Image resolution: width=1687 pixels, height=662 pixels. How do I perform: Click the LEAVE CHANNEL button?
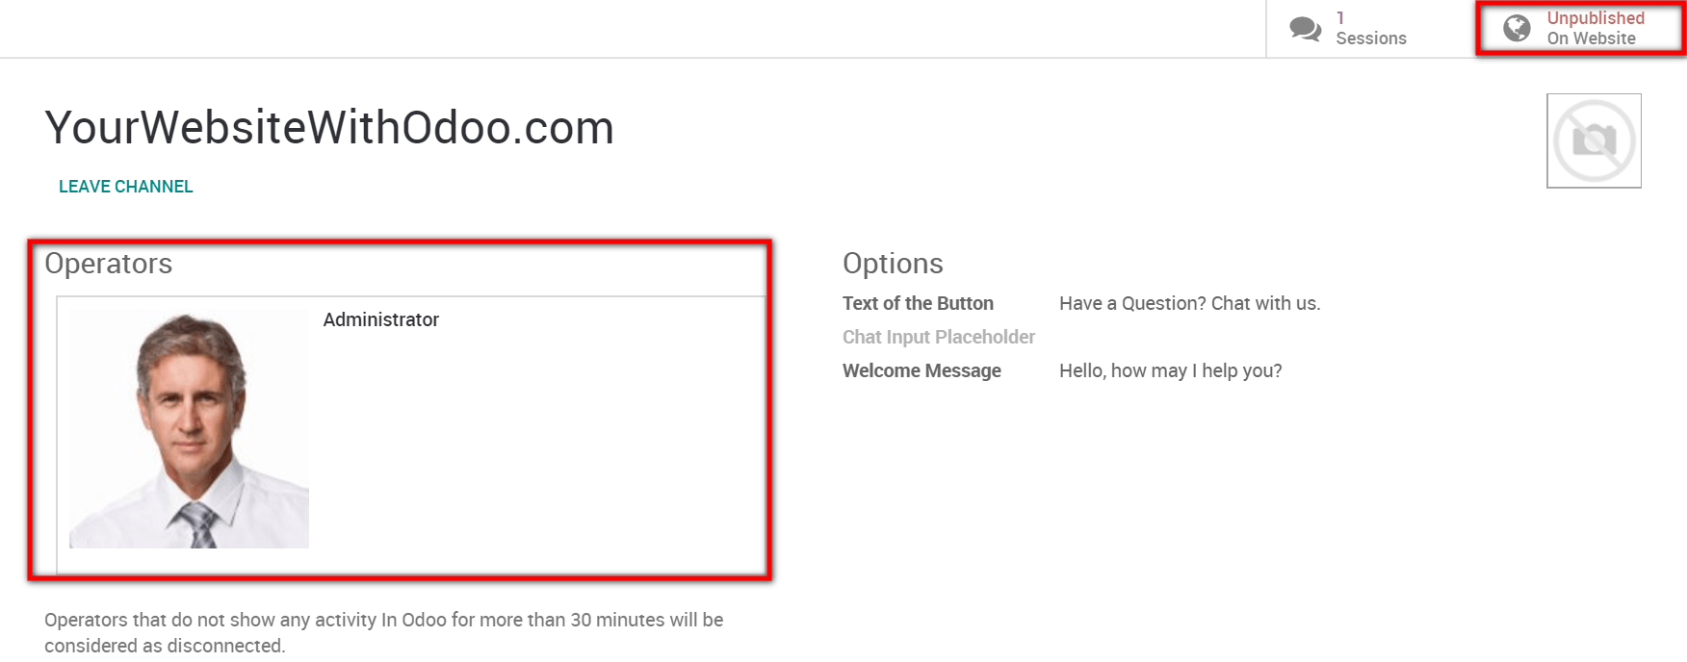126,187
